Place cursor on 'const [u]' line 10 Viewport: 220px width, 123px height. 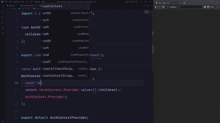34,83
